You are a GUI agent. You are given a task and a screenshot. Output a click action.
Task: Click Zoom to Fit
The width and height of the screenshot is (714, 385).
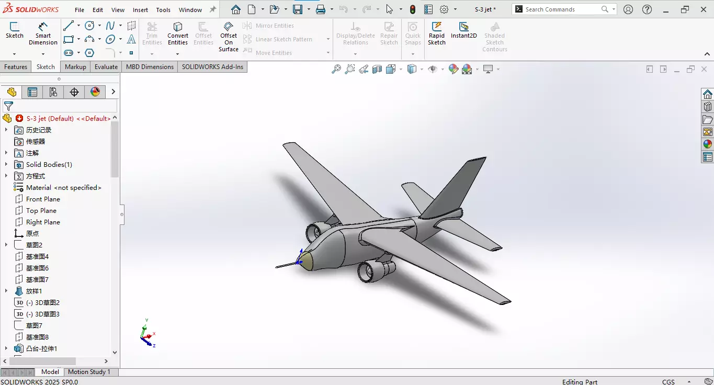336,69
